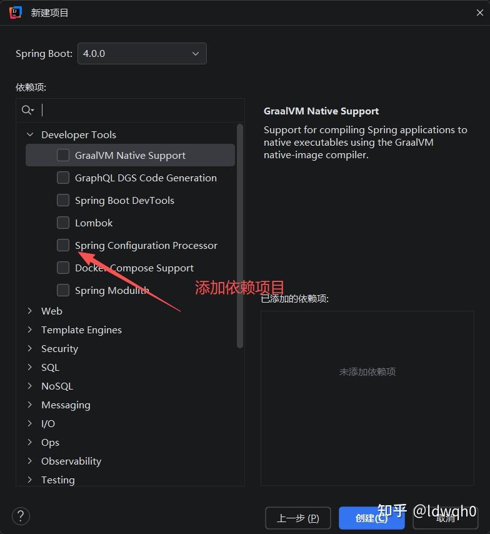Click the 创建 (Create) button

[371, 518]
